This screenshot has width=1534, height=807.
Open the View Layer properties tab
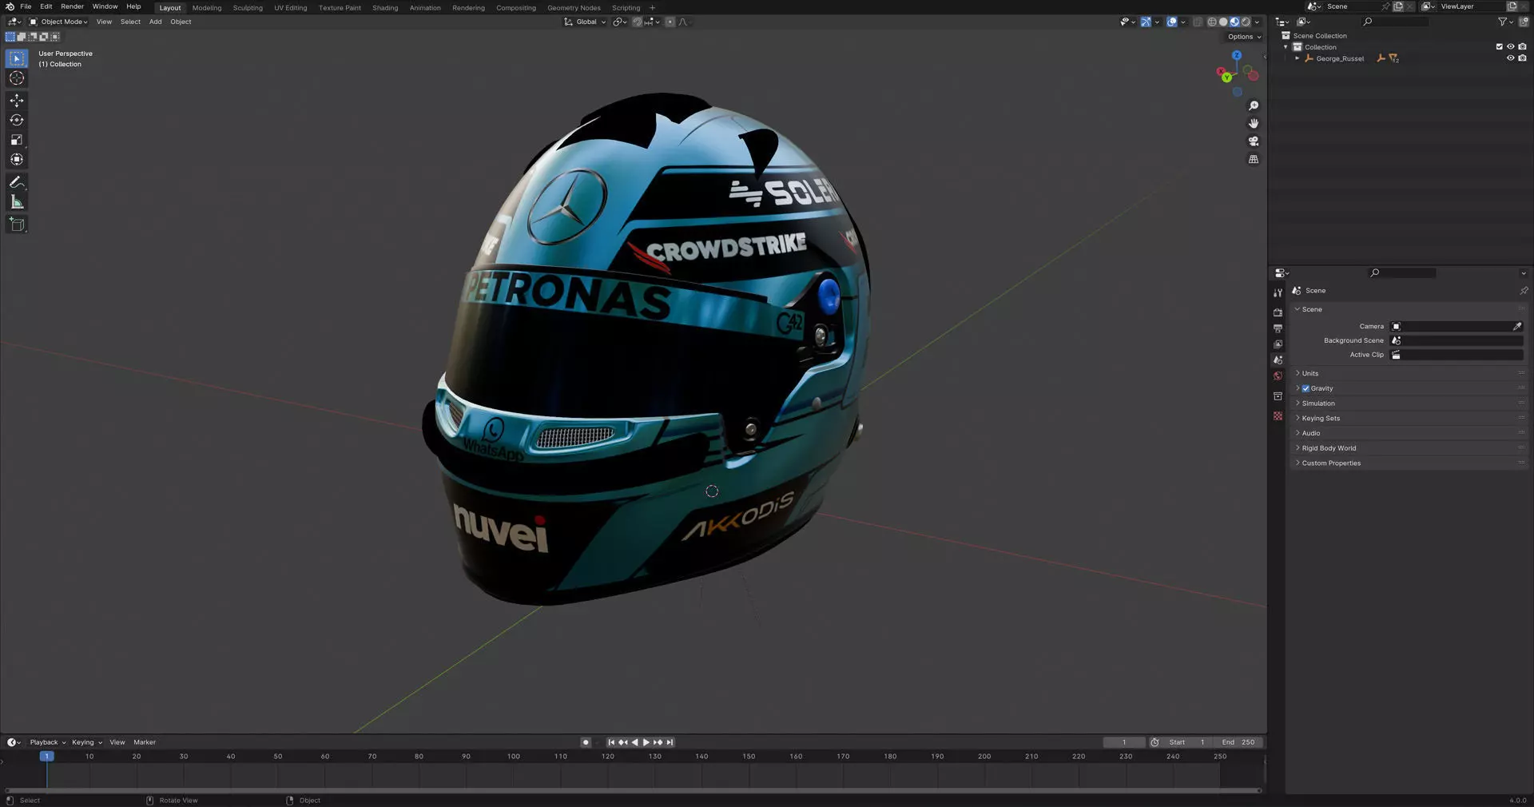pyautogui.click(x=1278, y=344)
